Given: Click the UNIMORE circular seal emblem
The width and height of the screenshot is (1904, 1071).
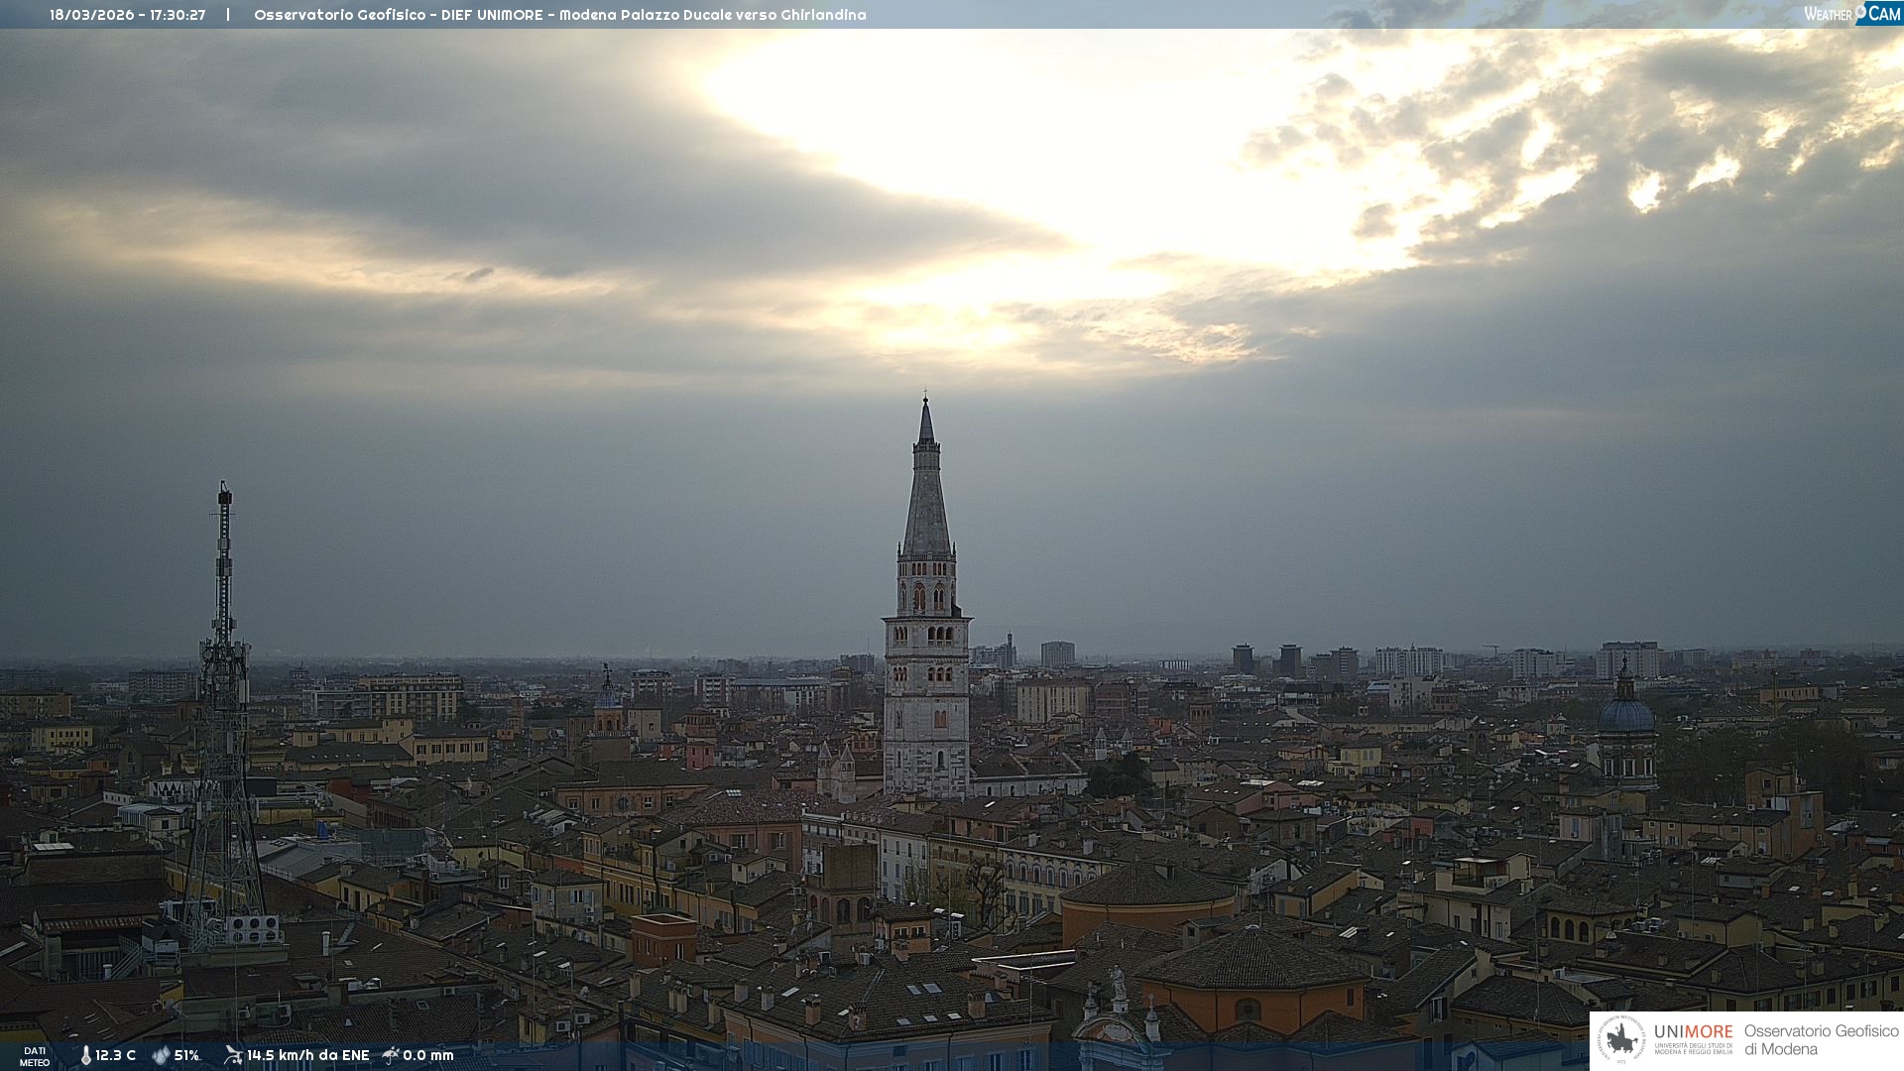Looking at the screenshot, I should click(1621, 1039).
